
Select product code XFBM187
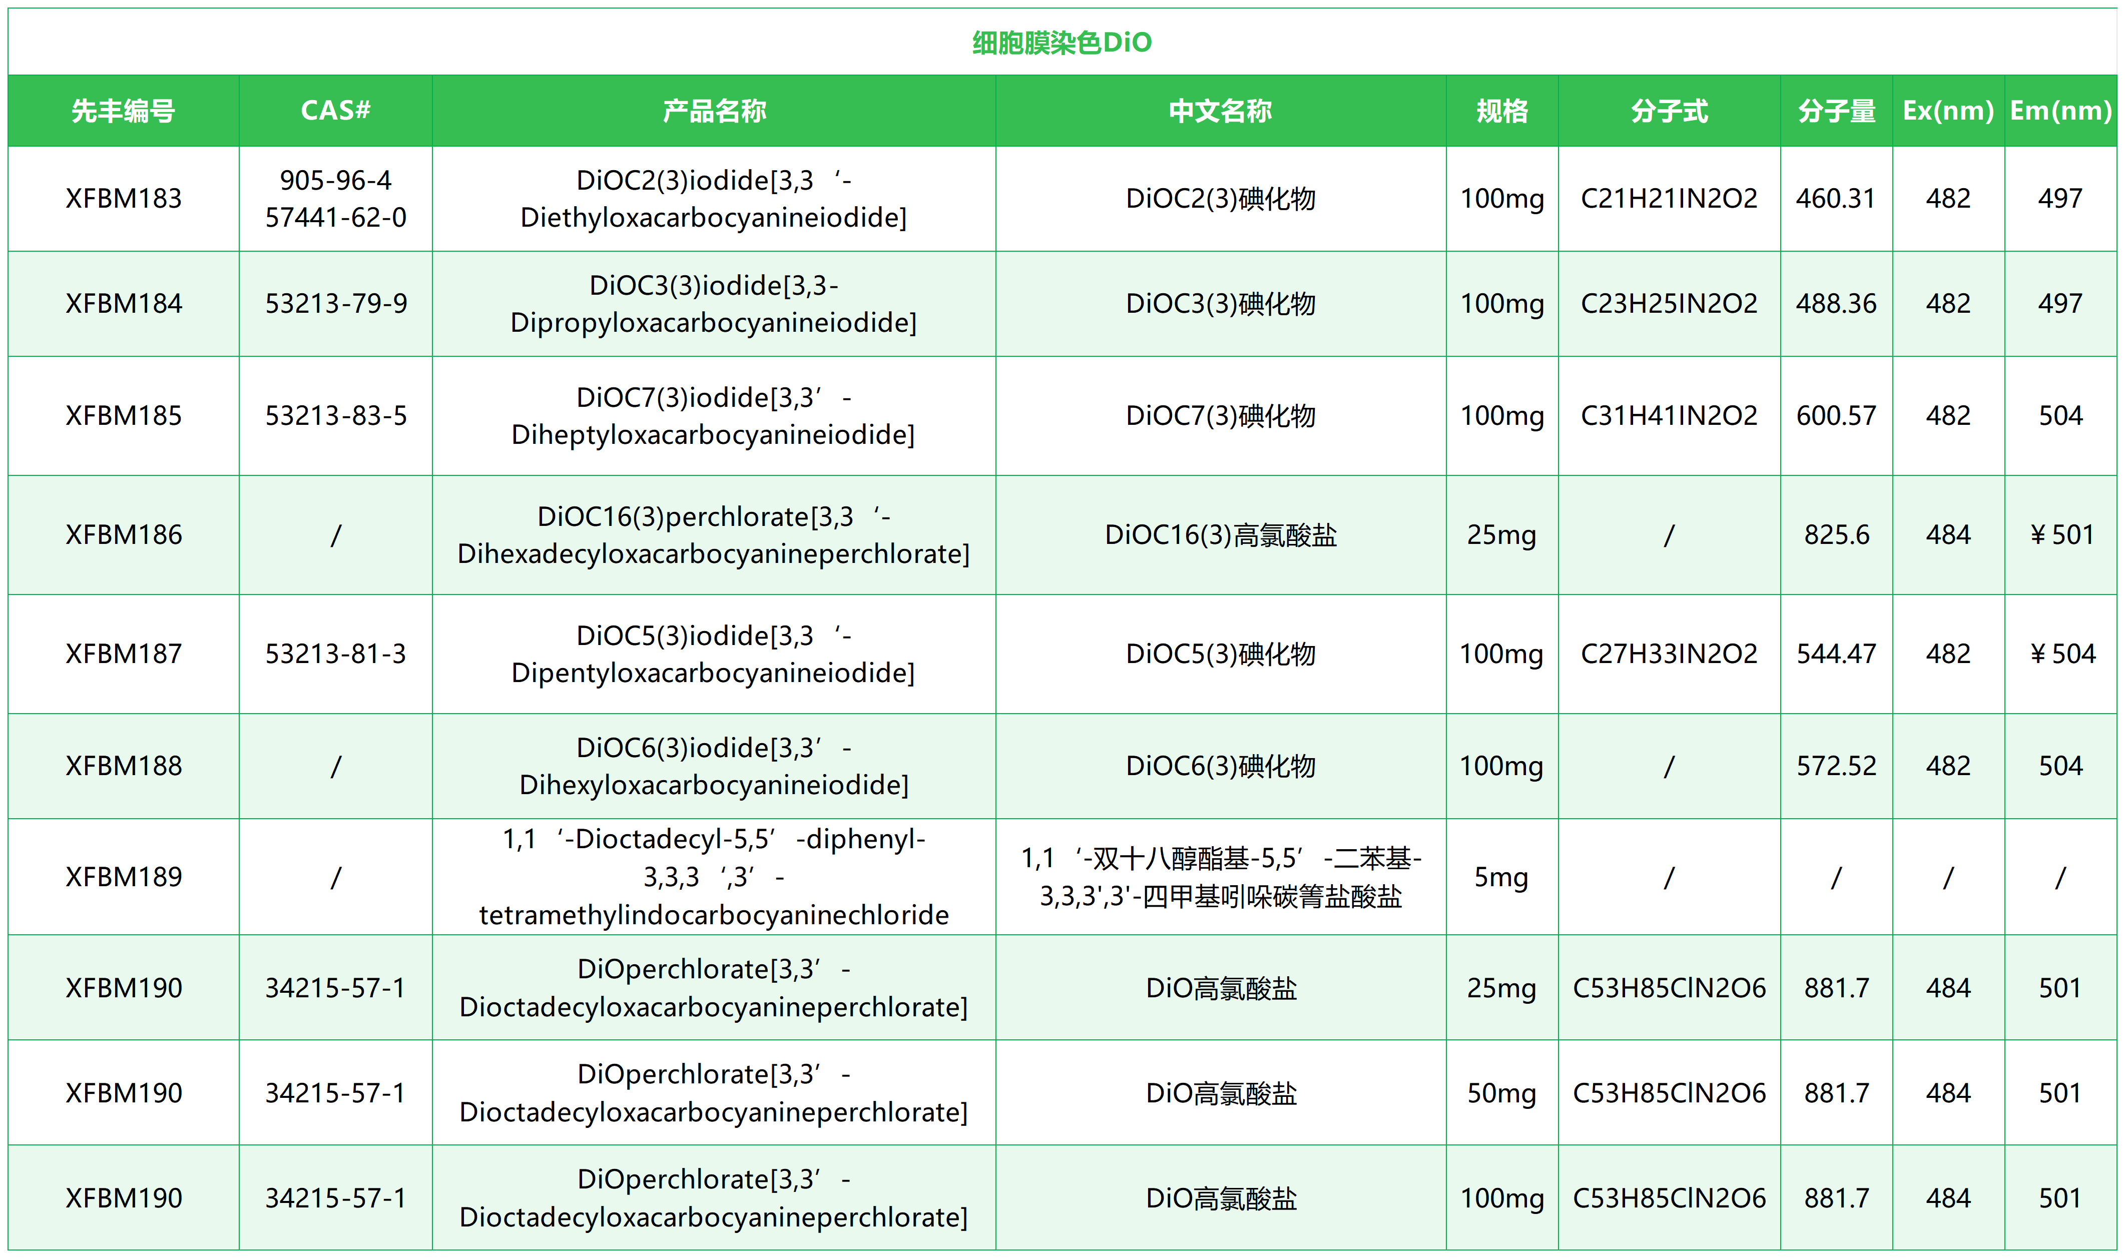click(124, 654)
